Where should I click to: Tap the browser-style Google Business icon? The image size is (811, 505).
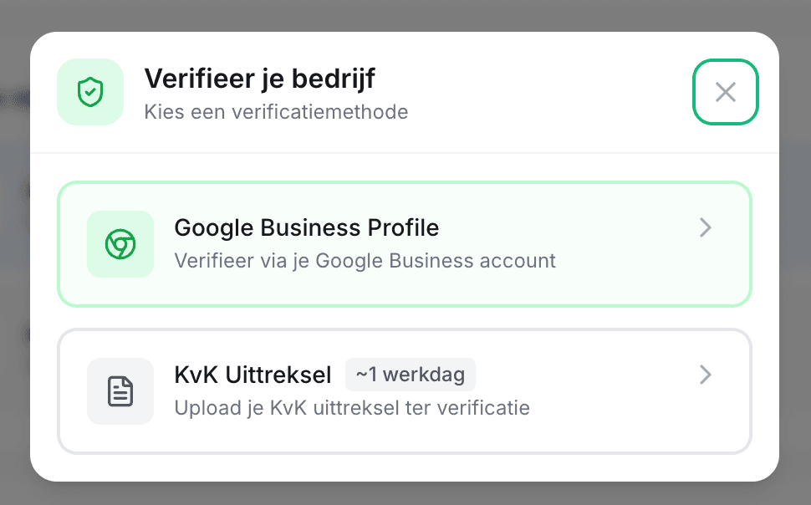point(120,244)
